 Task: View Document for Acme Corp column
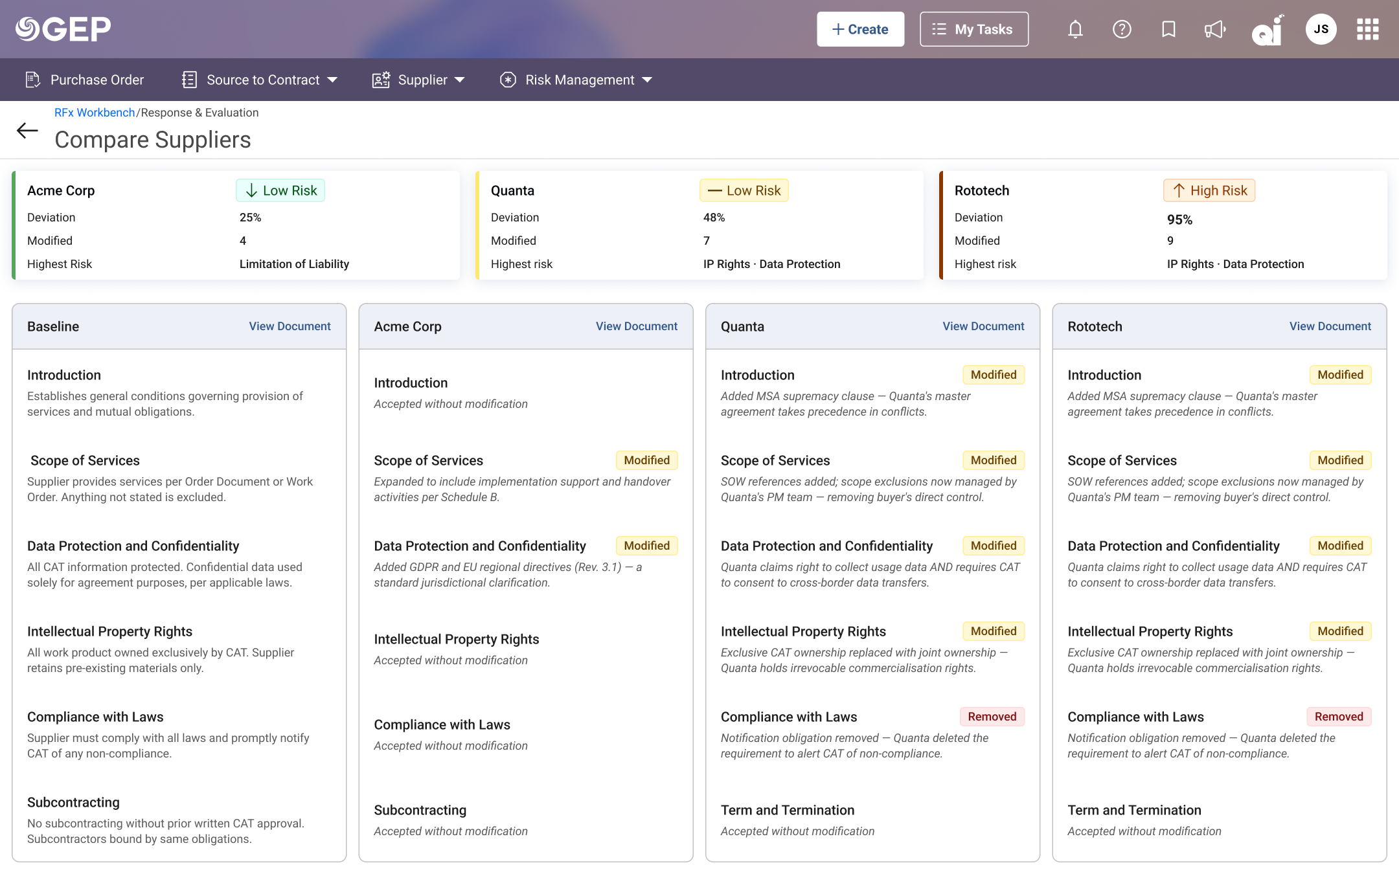coord(637,326)
